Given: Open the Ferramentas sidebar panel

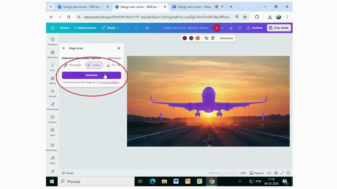Looking at the screenshot, I should 52,106.
